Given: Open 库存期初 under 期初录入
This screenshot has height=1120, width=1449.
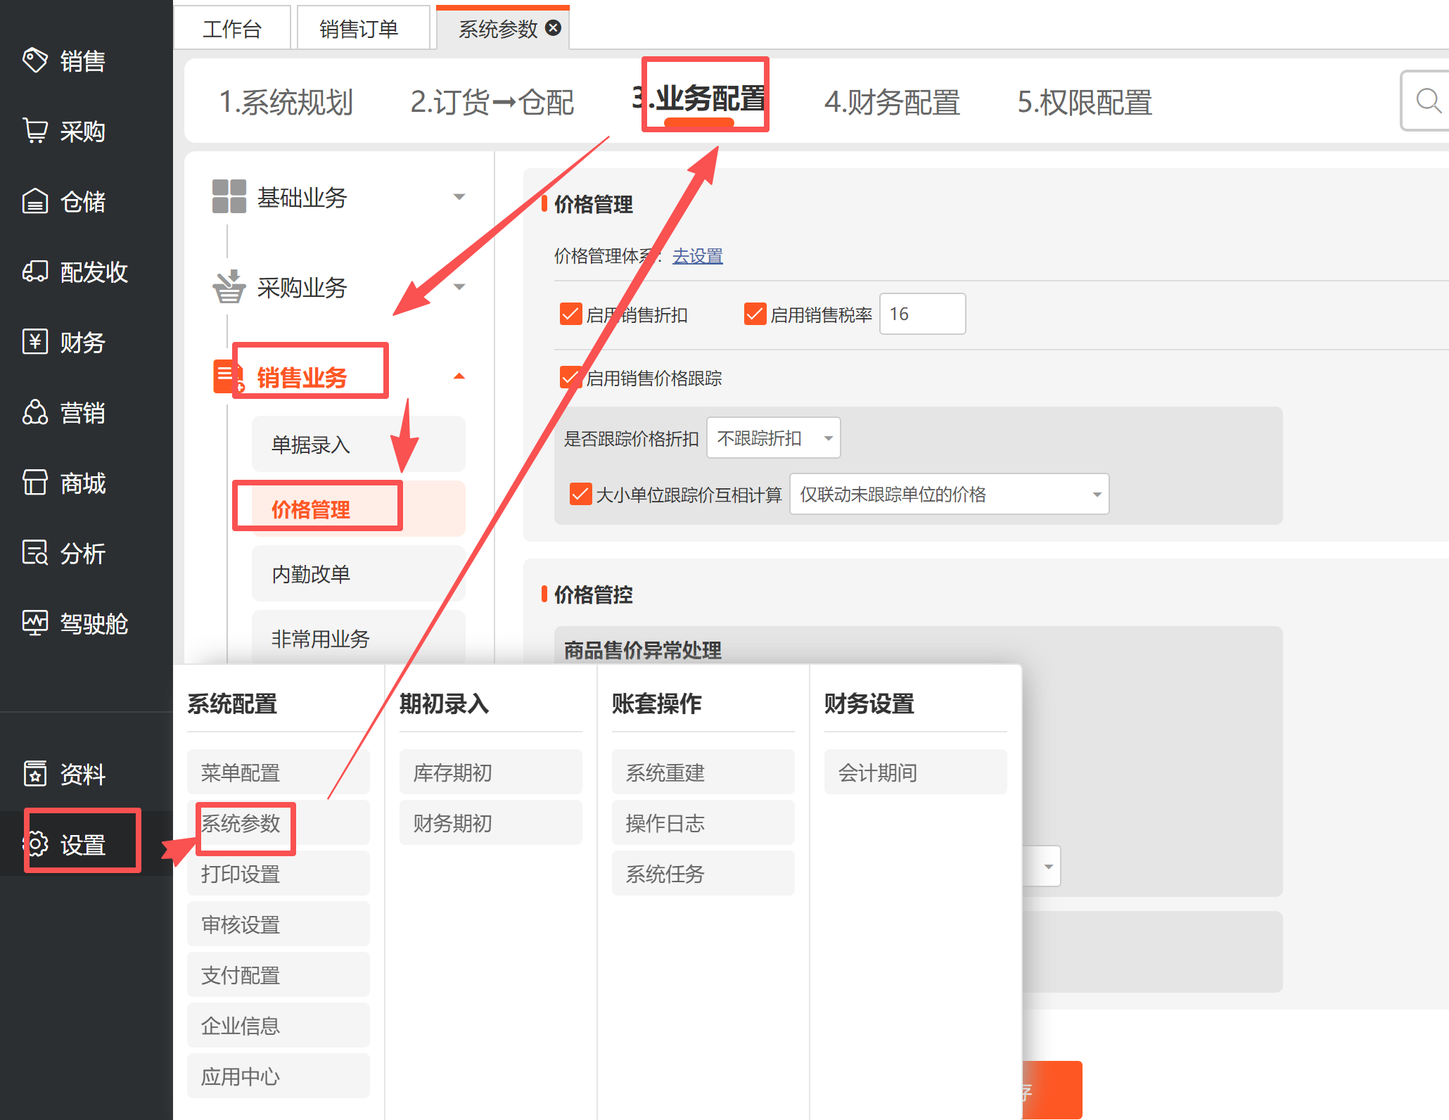Looking at the screenshot, I should pyautogui.click(x=491, y=772).
